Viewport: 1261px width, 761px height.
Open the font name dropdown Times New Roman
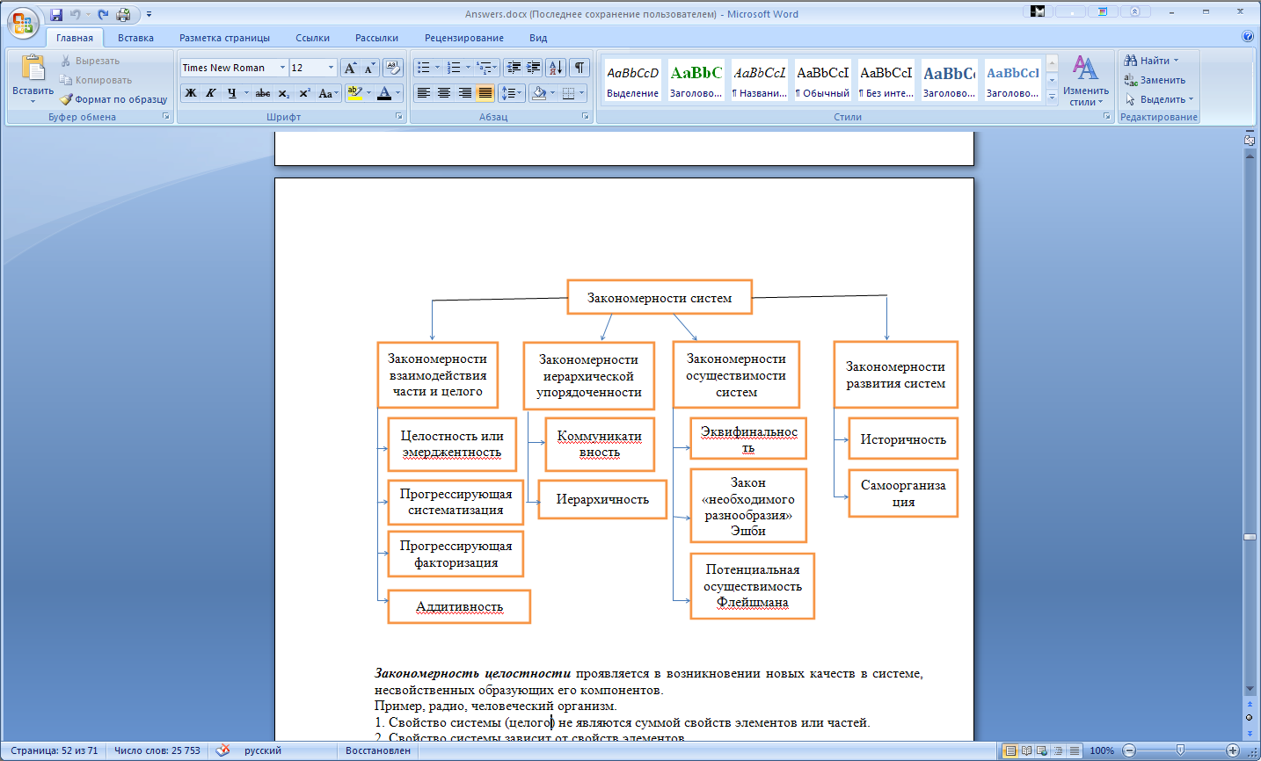pos(282,68)
